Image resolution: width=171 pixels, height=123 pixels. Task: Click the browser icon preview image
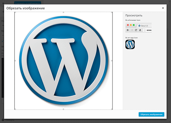[139, 28]
